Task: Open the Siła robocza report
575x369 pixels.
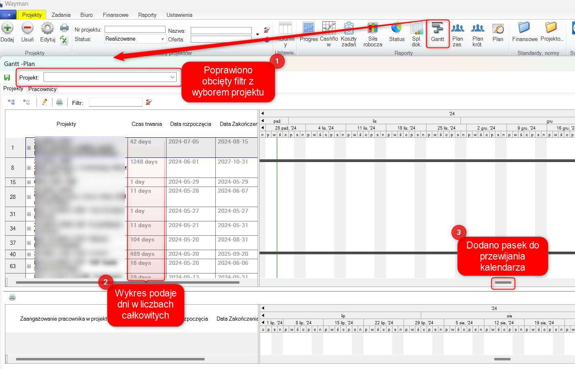Action: coord(372,28)
